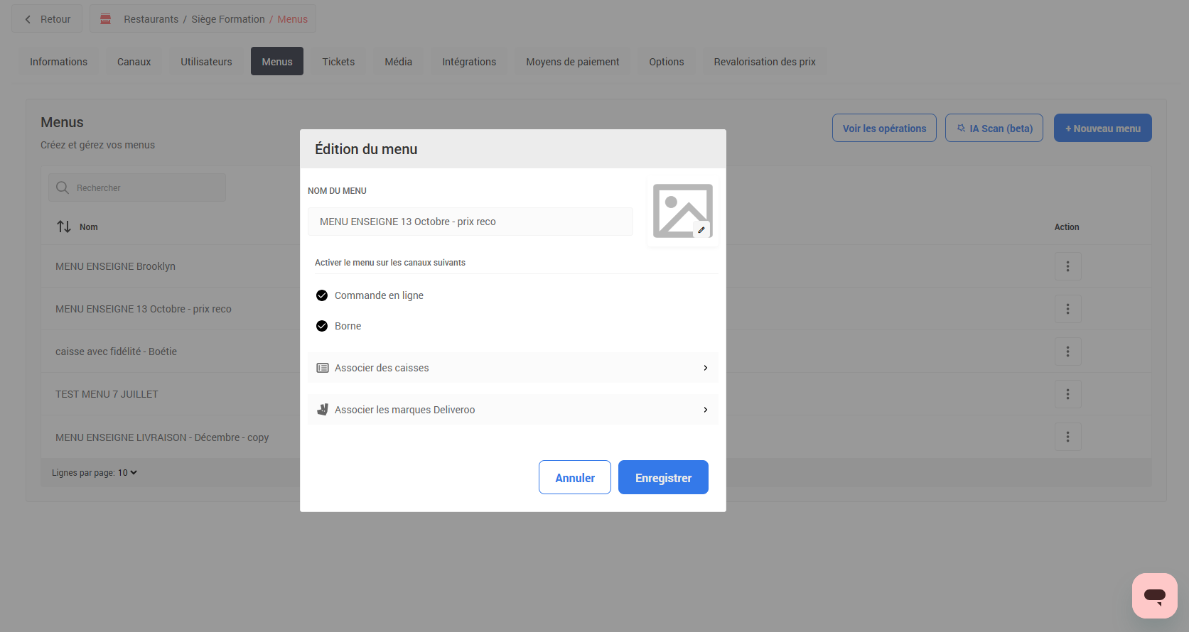1189x632 pixels.
Task: Click the sort arrows icon beside Nom
Action: [x=64, y=227]
